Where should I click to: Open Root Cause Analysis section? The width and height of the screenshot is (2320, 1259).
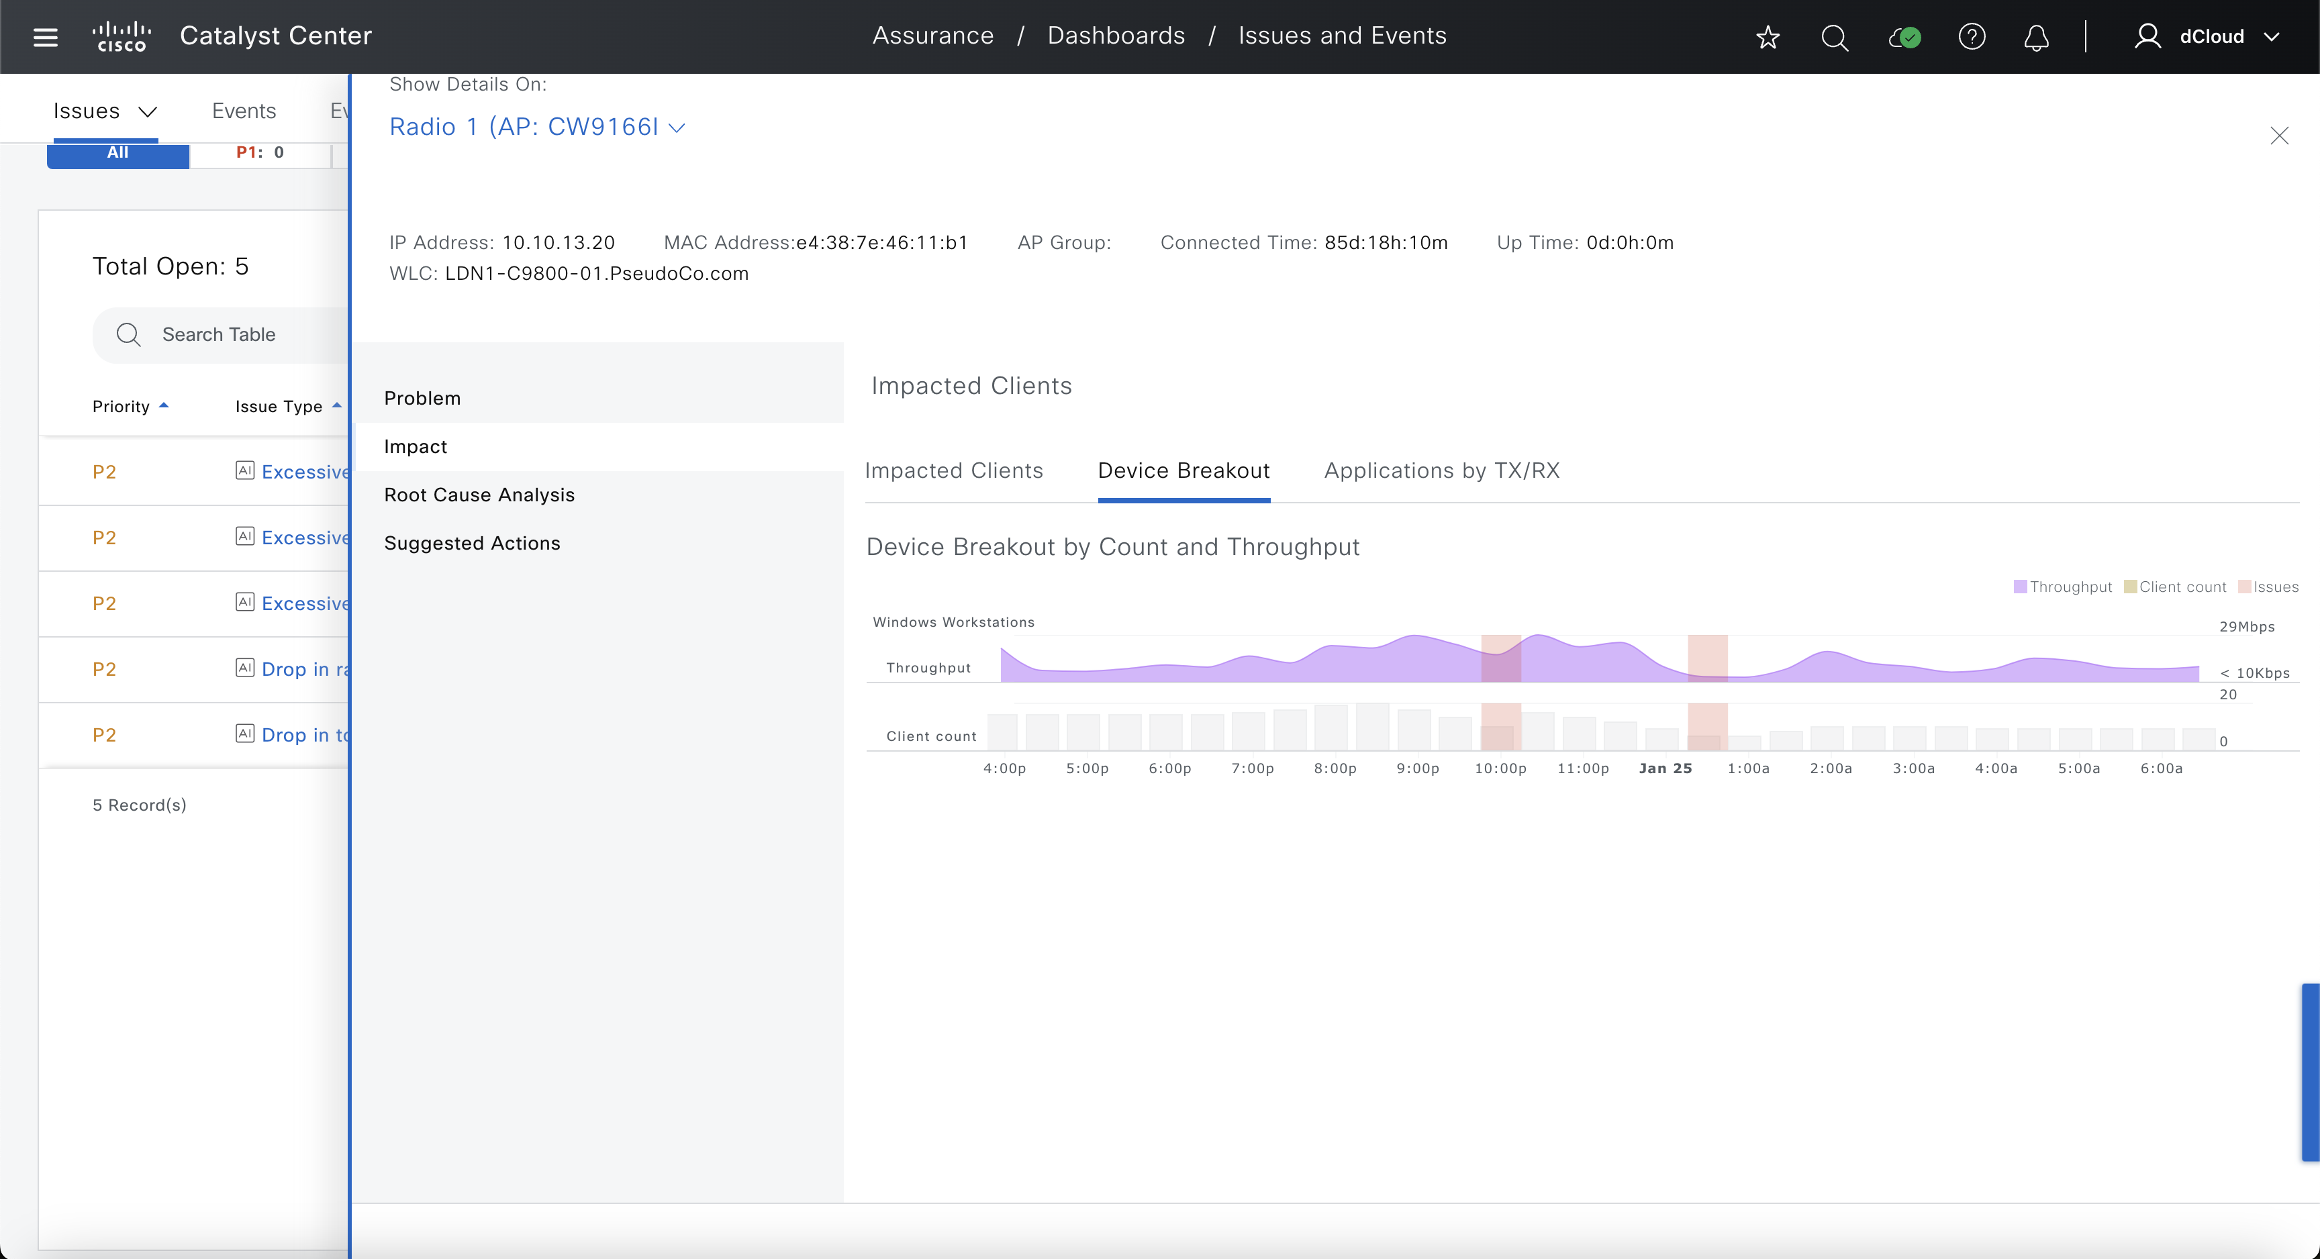[479, 495]
